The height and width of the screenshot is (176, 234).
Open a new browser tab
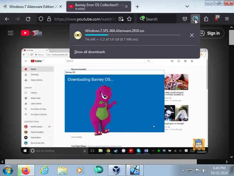pos(137,6)
